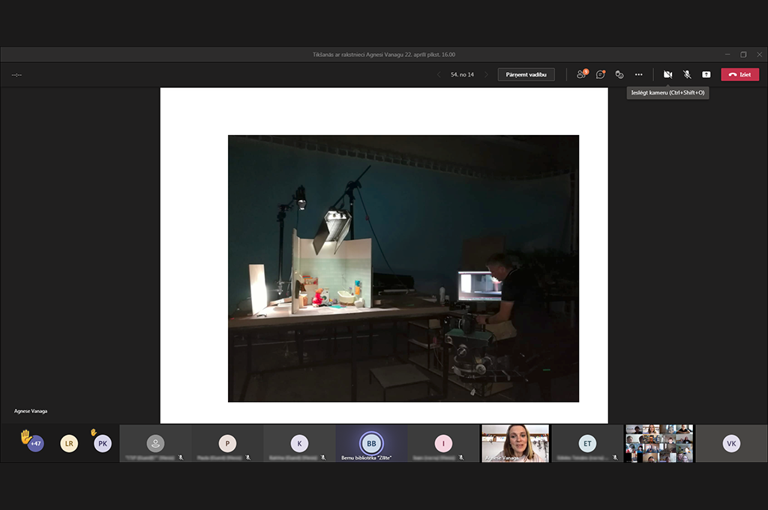This screenshot has width=768, height=510.
Task: Click the Pārņemt vadību button
Action: click(526, 74)
